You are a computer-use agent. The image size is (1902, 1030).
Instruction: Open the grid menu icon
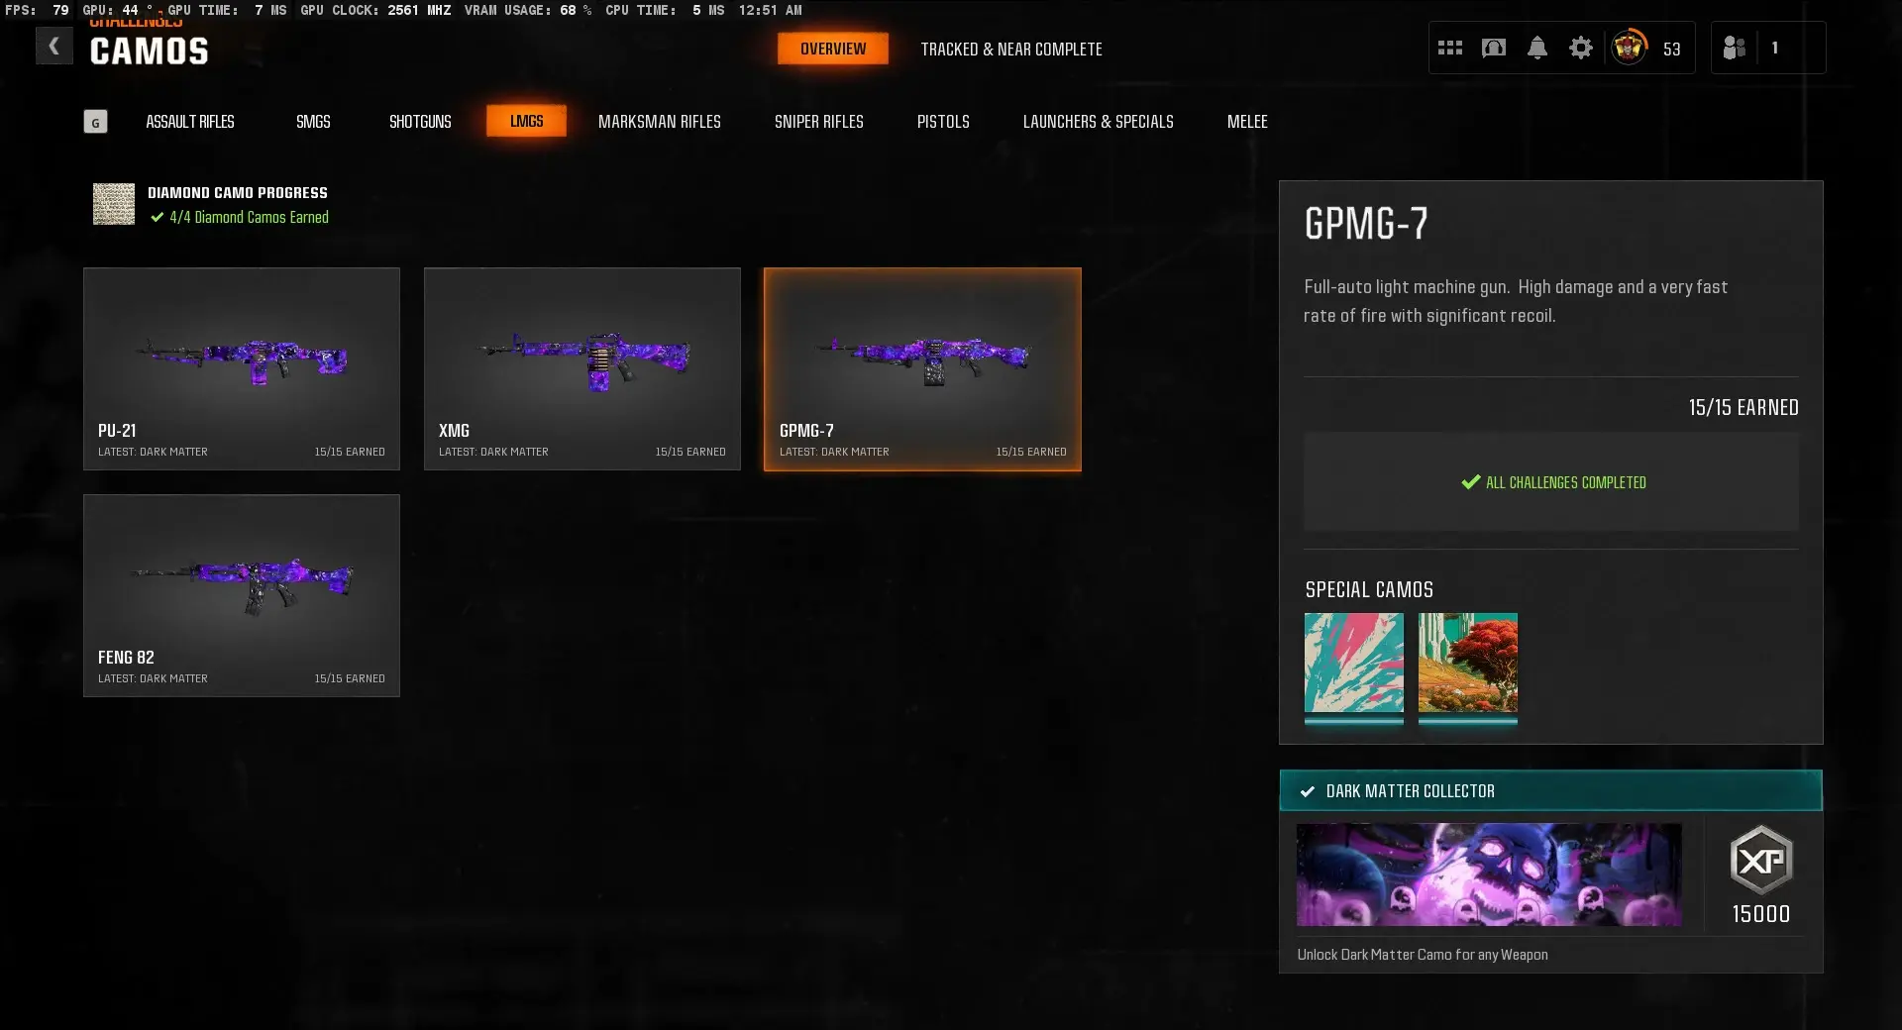click(x=1450, y=48)
